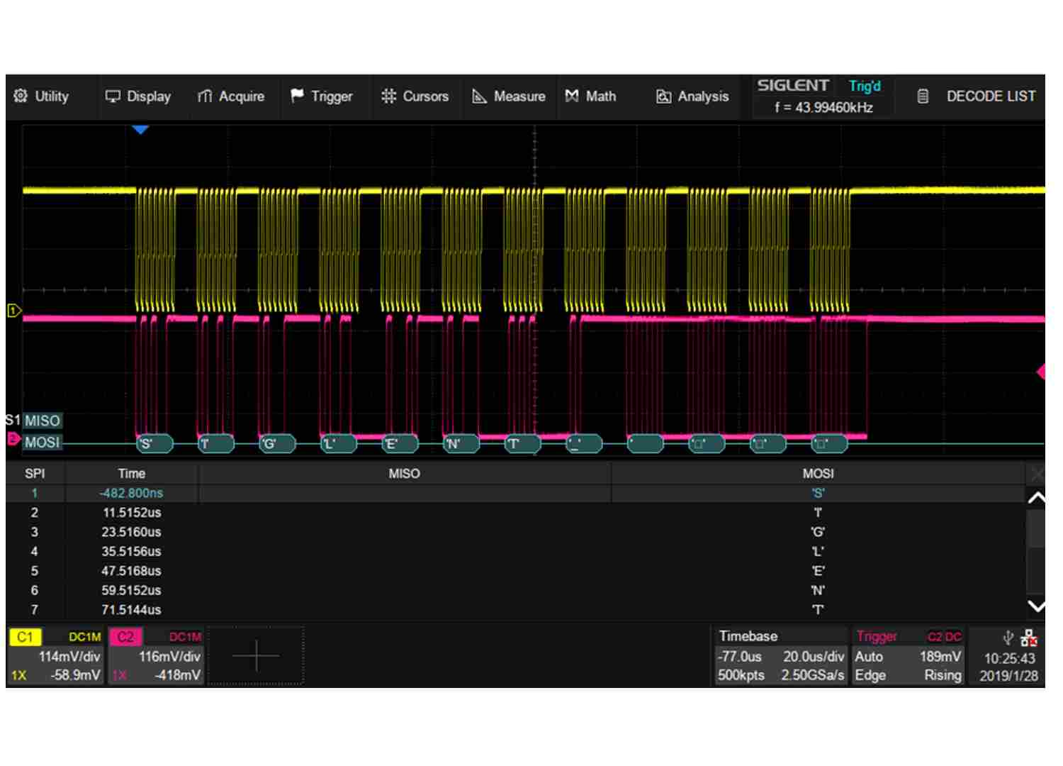Open the Trigger settings box

coord(908,656)
